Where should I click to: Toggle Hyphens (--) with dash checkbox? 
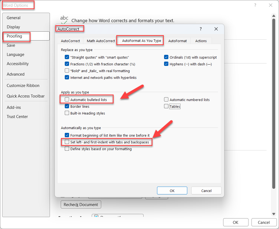pyautogui.click(x=166, y=64)
